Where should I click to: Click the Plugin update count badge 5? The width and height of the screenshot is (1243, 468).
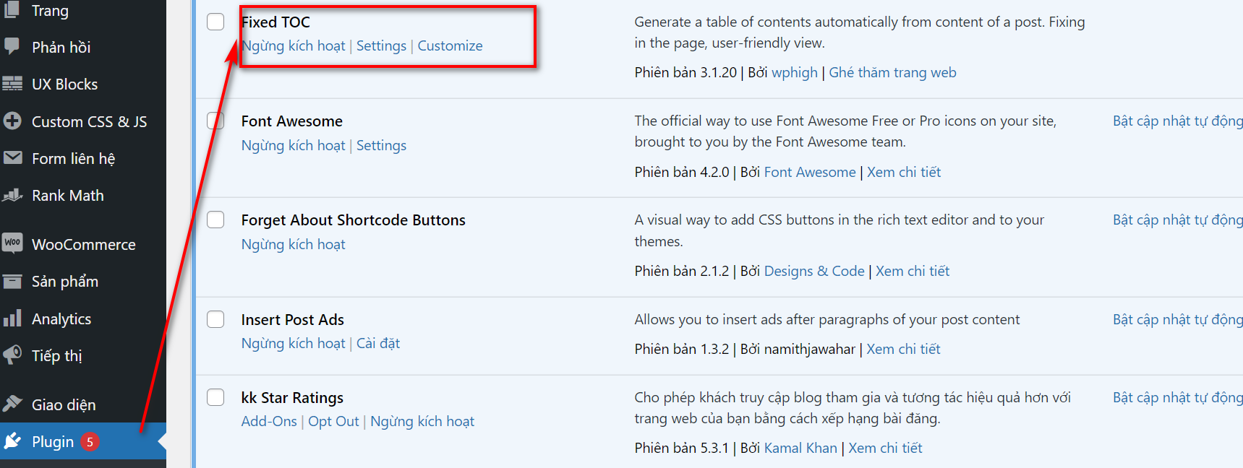[x=90, y=442]
